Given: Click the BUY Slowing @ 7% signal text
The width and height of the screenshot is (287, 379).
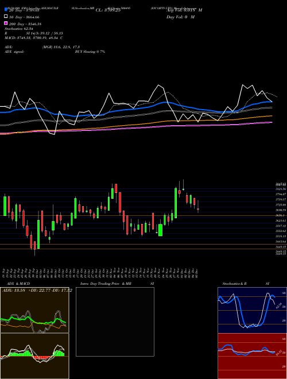Looking at the screenshot, I should coord(90,52).
